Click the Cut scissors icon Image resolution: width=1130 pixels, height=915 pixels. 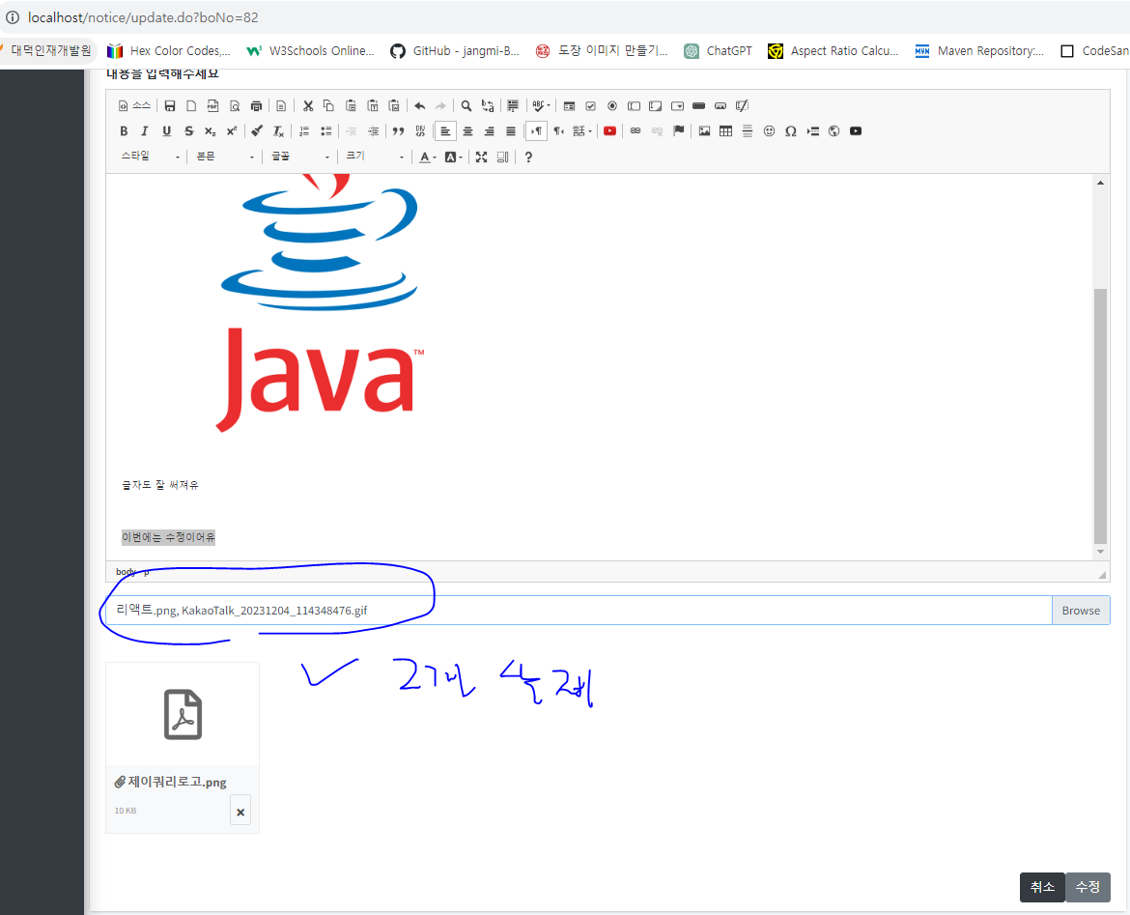point(308,106)
